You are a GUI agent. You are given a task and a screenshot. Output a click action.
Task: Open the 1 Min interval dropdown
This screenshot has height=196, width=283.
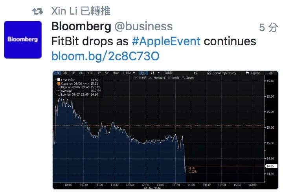click(x=129, y=73)
